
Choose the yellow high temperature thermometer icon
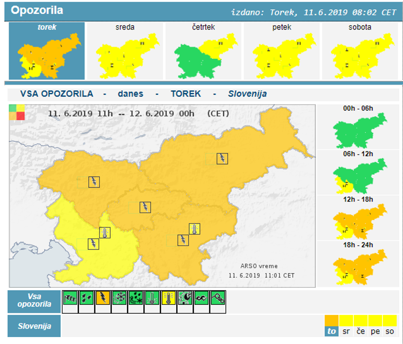168,298
